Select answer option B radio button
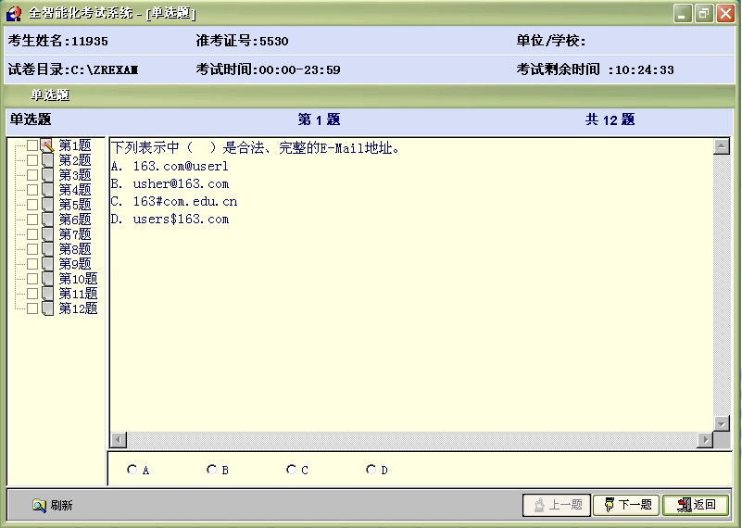 [211, 470]
